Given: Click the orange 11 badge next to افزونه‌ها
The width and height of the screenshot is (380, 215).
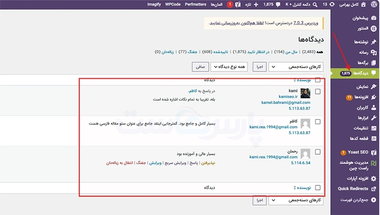Looking at the screenshot, I should (349, 97).
